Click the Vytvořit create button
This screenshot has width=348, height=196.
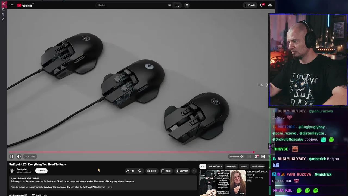coord(250,5)
